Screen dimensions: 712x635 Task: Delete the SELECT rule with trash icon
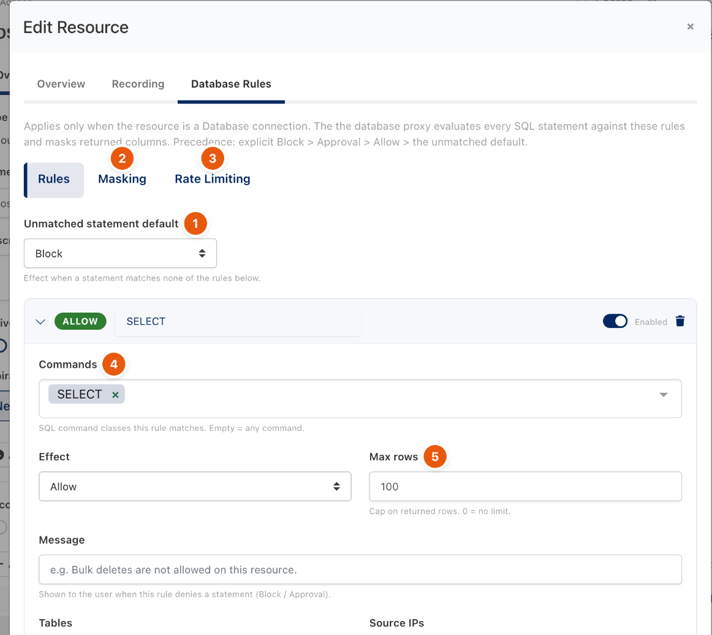(680, 321)
